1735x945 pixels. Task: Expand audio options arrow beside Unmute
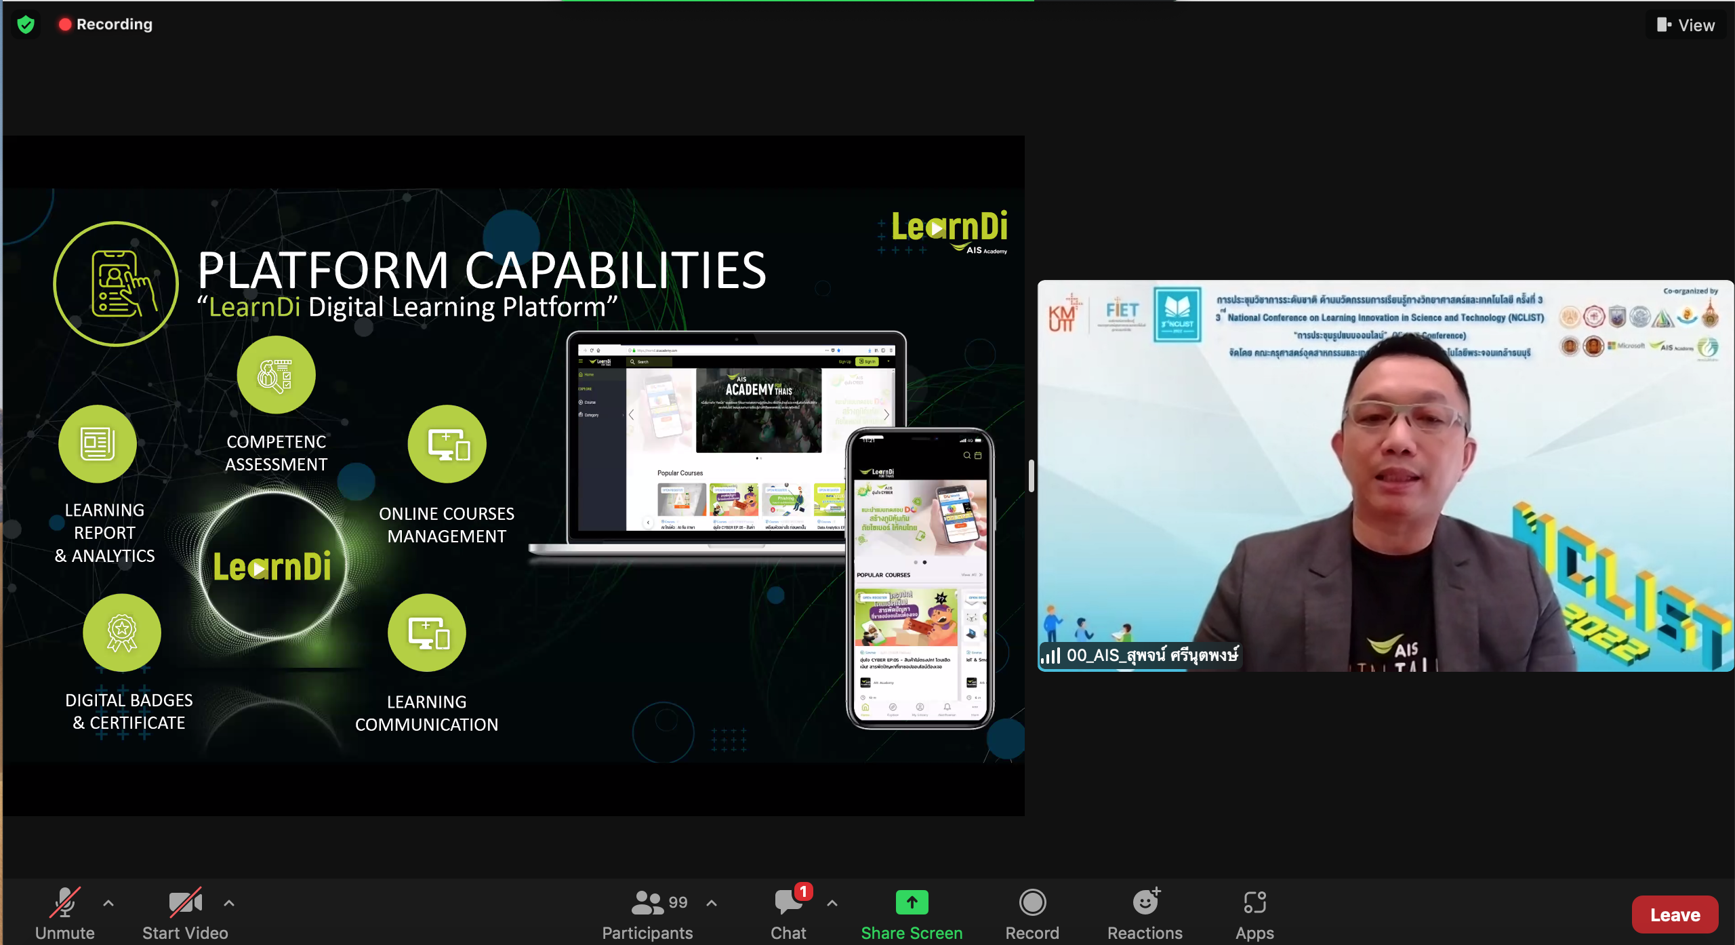click(108, 903)
